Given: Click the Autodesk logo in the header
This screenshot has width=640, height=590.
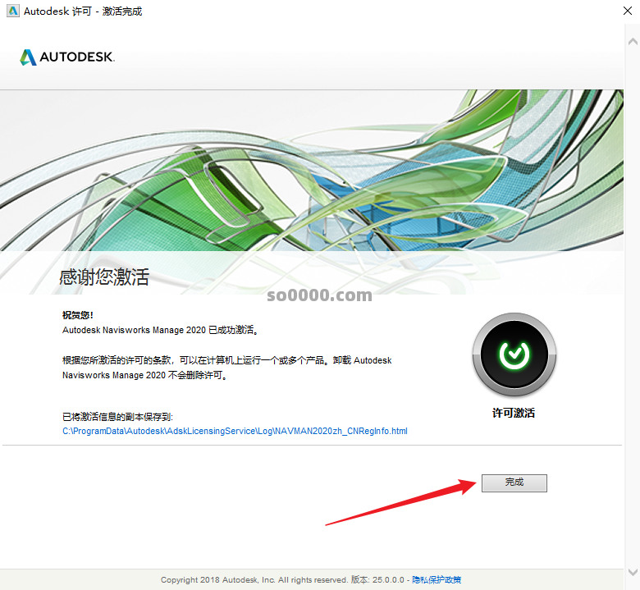Looking at the screenshot, I should [x=67, y=57].
